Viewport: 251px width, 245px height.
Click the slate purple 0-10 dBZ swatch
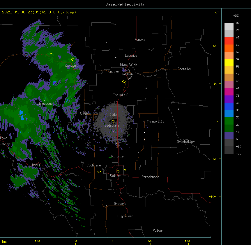[229, 136]
